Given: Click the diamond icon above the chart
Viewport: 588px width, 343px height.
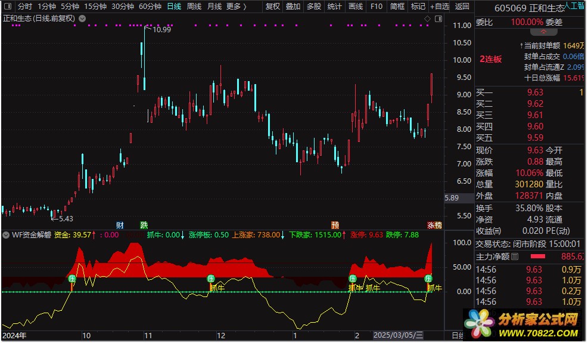Looking at the screenshot, I should 427,18.
